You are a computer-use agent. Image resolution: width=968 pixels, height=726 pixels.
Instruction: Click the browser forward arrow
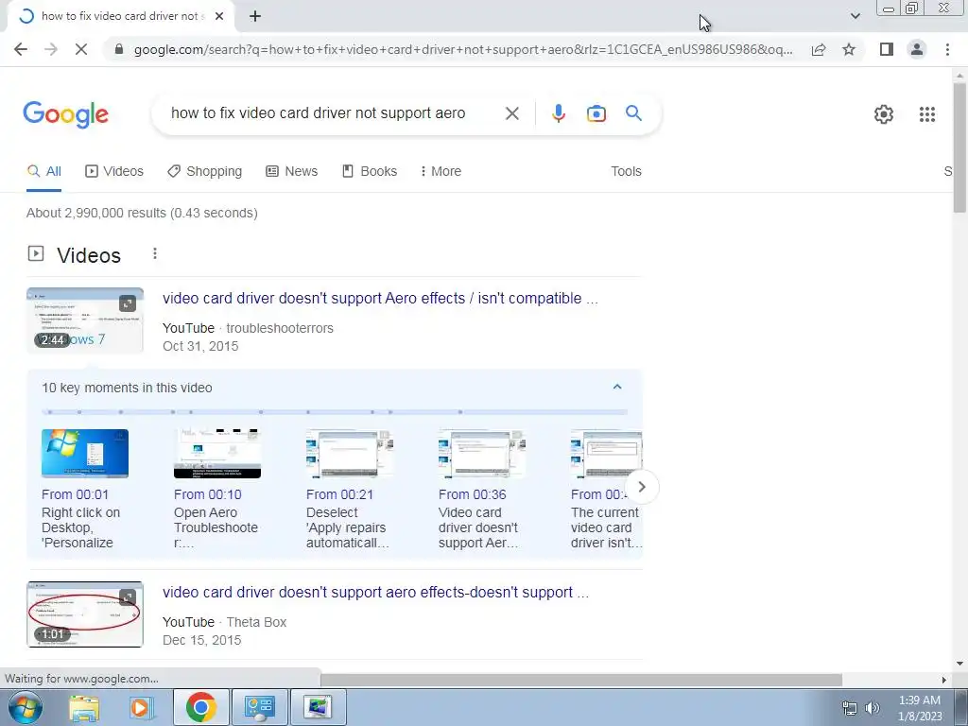click(x=51, y=49)
